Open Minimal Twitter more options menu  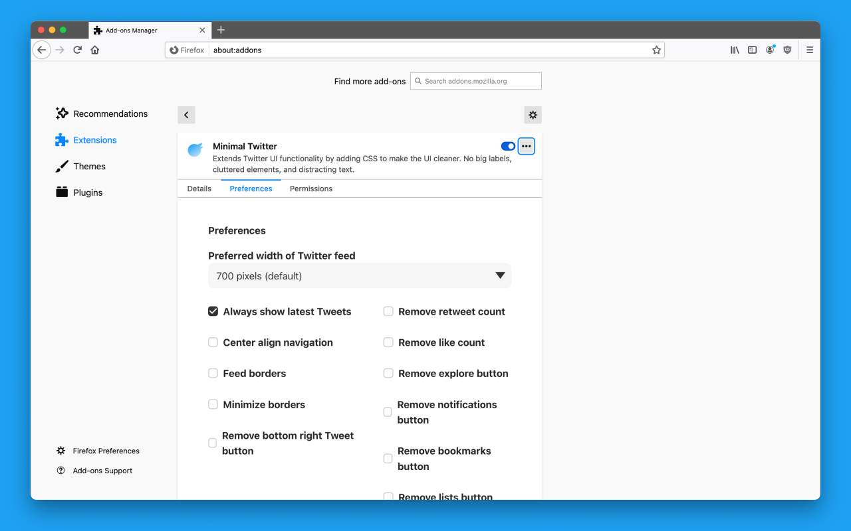coord(526,146)
